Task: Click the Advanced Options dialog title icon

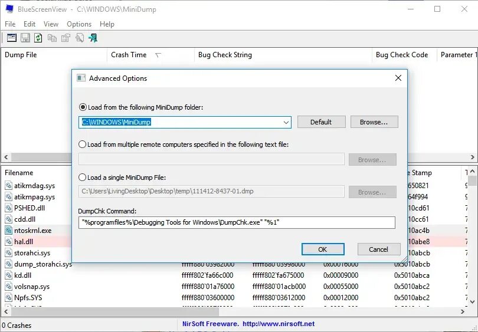Action: pyautogui.click(x=81, y=78)
